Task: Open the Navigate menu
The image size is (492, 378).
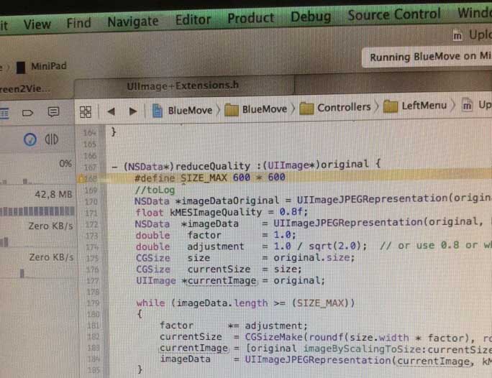Action: click(133, 22)
